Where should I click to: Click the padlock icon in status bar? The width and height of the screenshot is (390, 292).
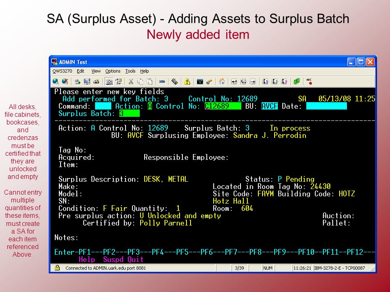click(57, 268)
